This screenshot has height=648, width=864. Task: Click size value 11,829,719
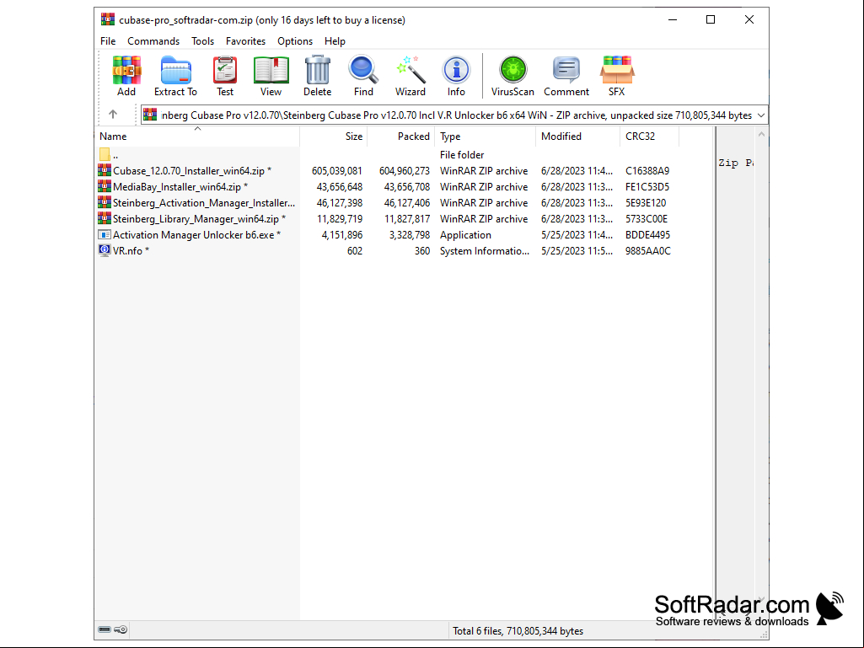coord(340,219)
